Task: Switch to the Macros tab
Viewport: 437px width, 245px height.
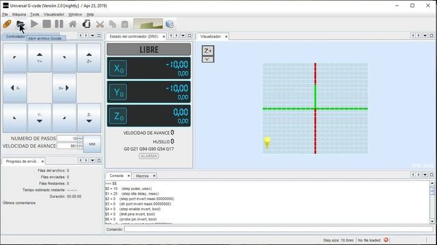Action: click(x=142, y=176)
